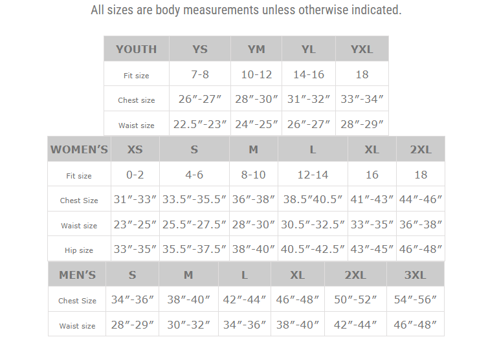Screen dimensions: 499x348
Task: Select men's waist 30″-32″ cell
Action: tap(188, 325)
